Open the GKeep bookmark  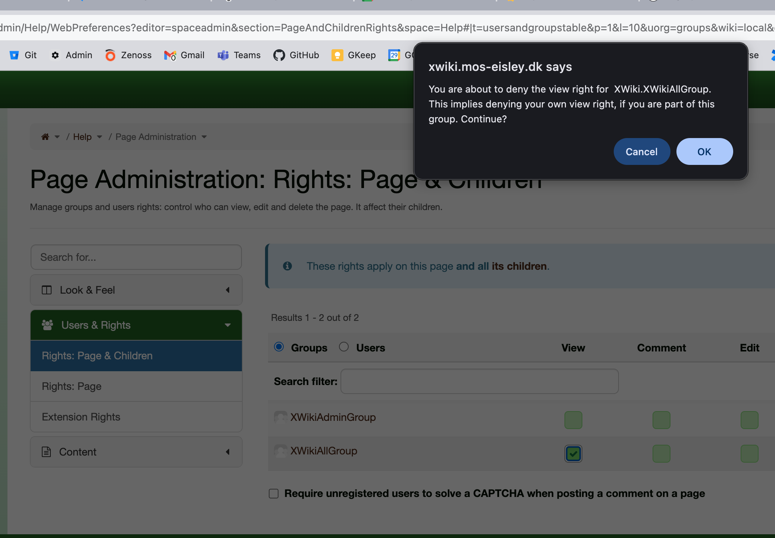coord(354,55)
